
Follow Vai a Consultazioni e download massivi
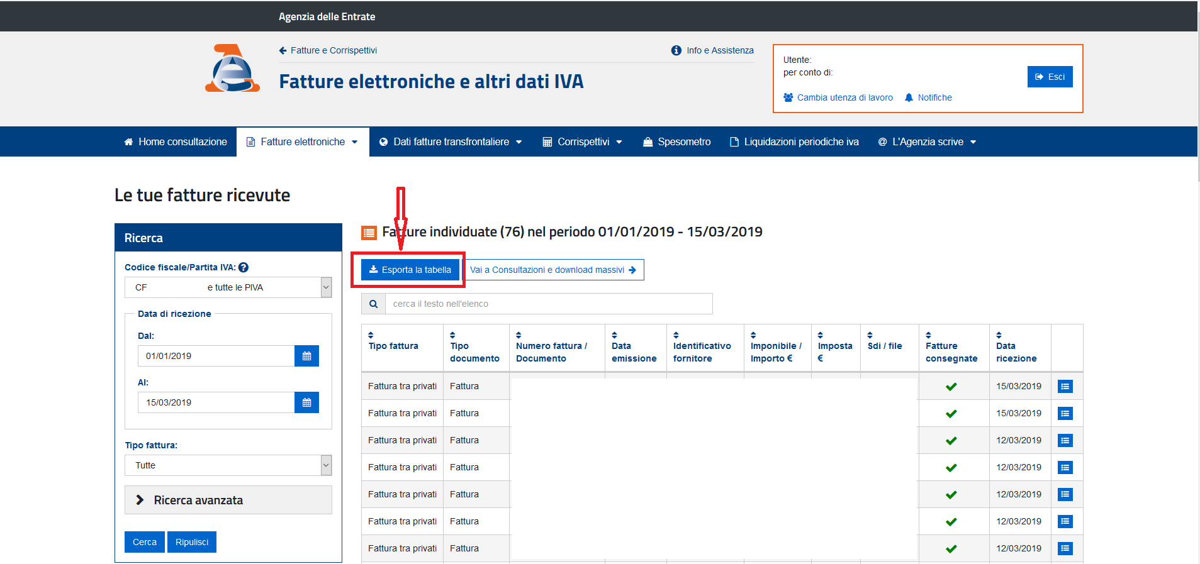(x=553, y=270)
